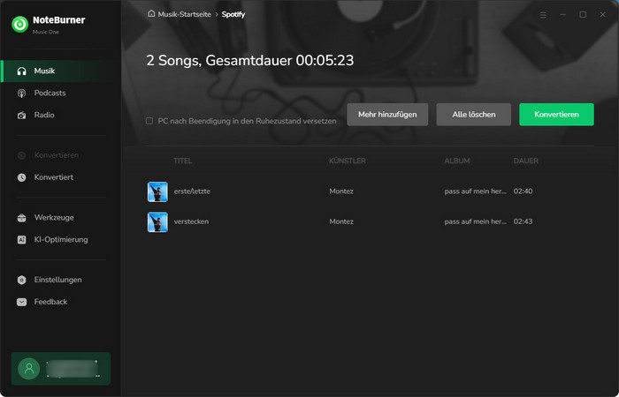The height and width of the screenshot is (397, 619).
Task: Click the gear icon beside Einstellungen
Action: pos(22,280)
